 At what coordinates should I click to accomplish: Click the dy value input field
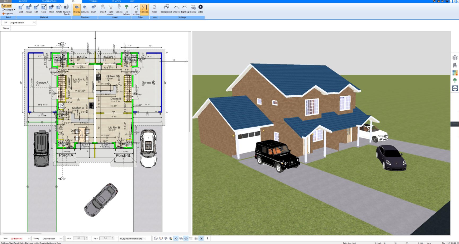(x=105, y=238)
